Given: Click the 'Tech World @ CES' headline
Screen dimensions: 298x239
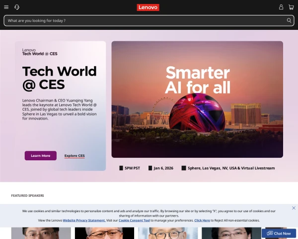Looking at the screenshot, I should coord(59,78).
